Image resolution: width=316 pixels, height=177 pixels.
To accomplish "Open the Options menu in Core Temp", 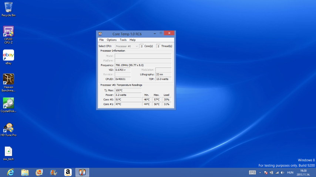I will pos(111,40).
